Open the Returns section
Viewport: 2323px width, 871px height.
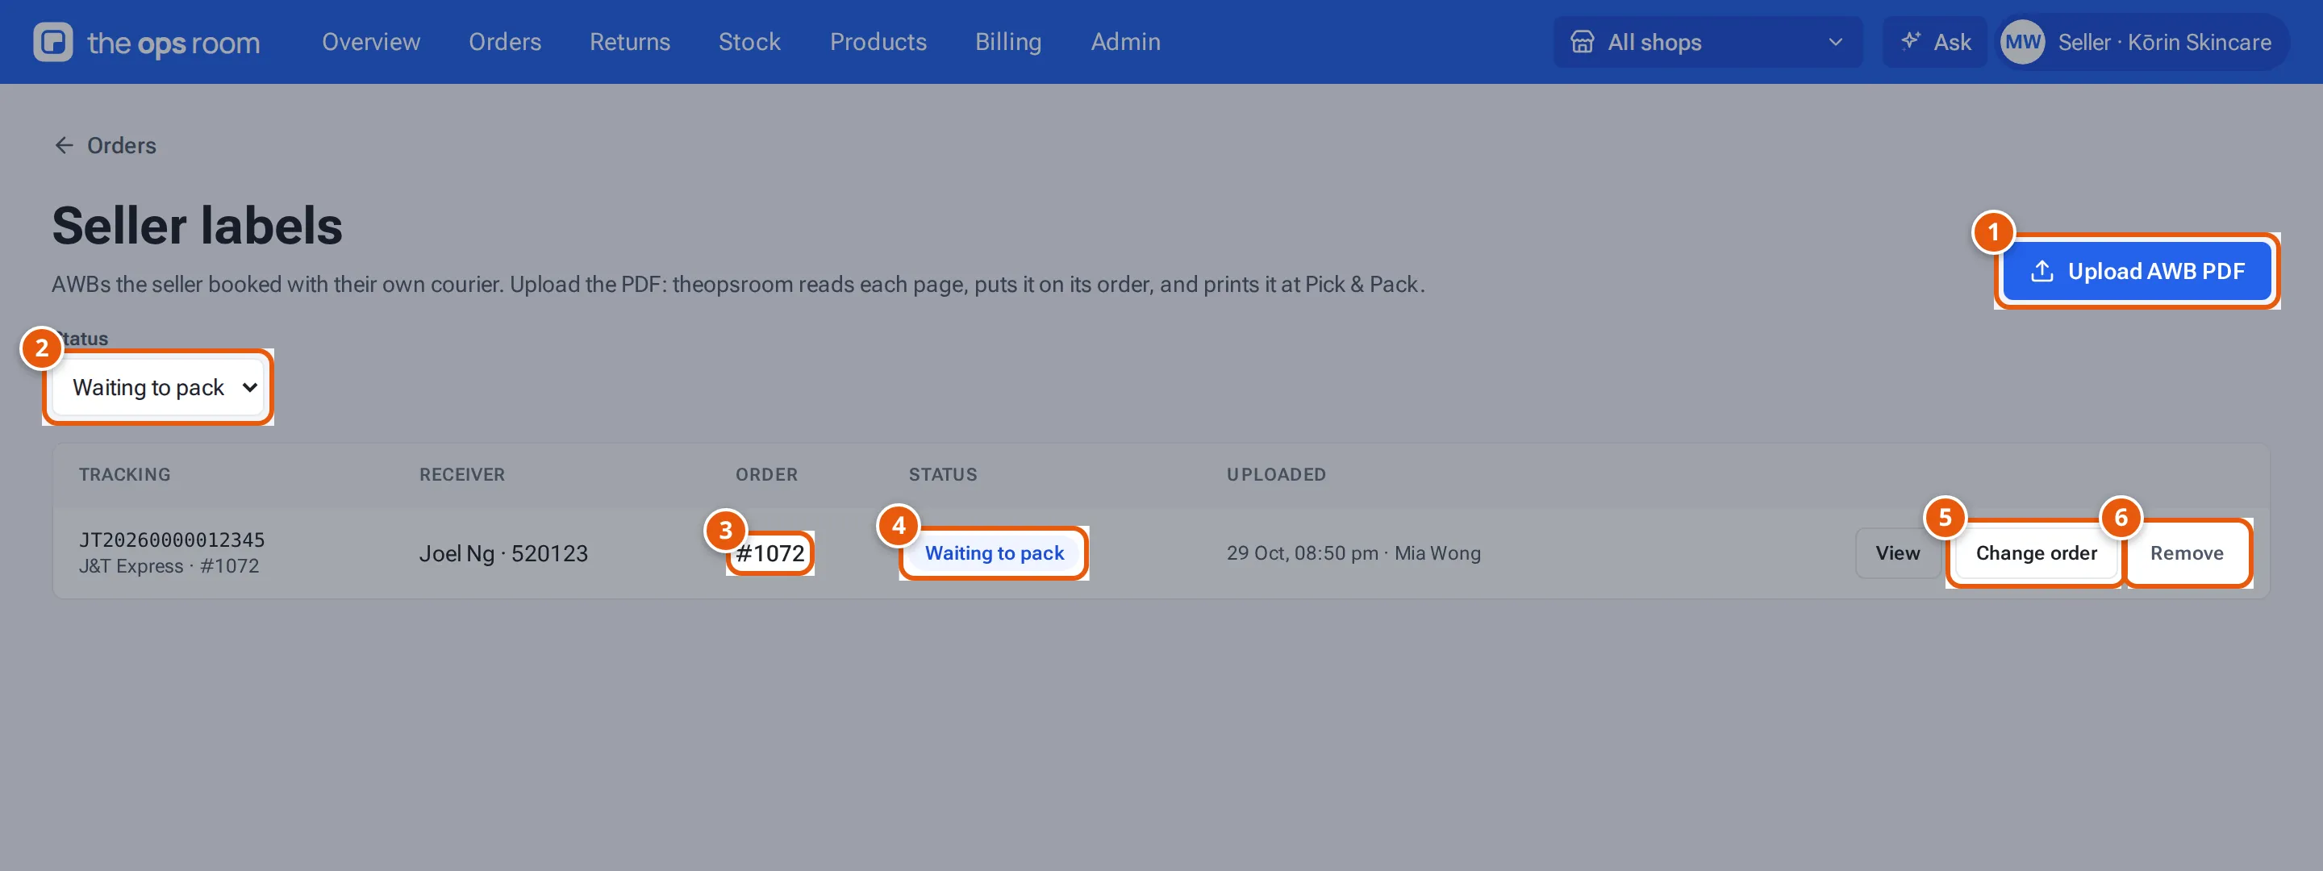pos(629,41)
